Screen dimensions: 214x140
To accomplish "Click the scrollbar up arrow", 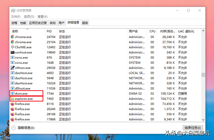I will (x=203, y=31).
